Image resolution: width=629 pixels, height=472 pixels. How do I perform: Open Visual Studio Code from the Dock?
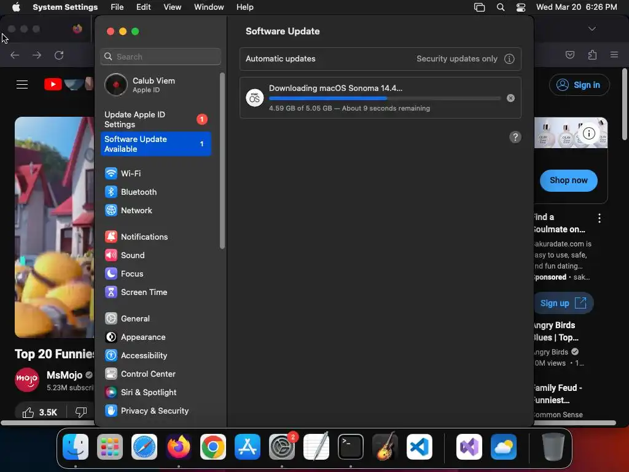(419, 447)
